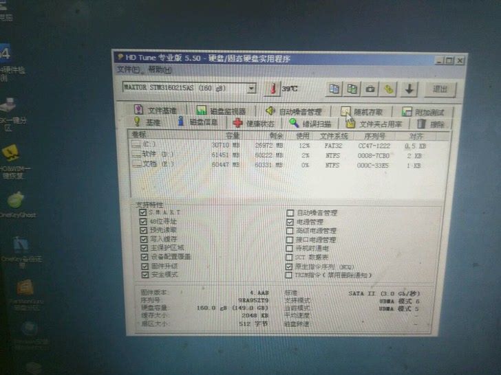Open the GHO&WIM一键恢复 desktop icon
Screen dimensions: 501x375
(x=13, y=161)
